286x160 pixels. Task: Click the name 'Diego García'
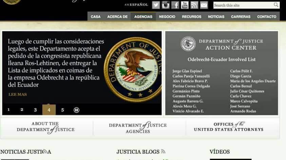click(x=241, y=76)
